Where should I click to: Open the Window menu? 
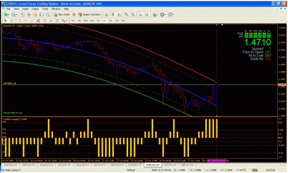(x=56, y=9)
